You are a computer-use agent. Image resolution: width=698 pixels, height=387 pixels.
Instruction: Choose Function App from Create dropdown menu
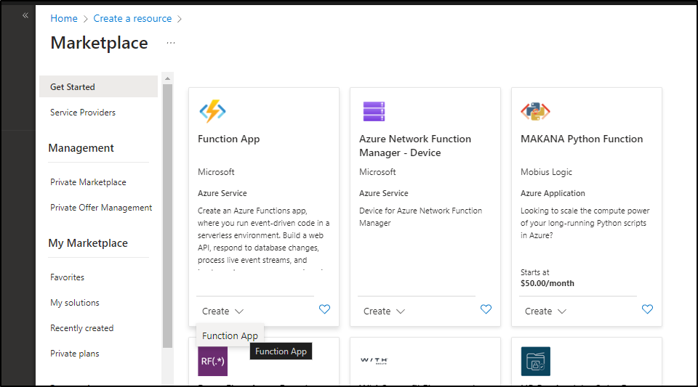coord(230,336)
